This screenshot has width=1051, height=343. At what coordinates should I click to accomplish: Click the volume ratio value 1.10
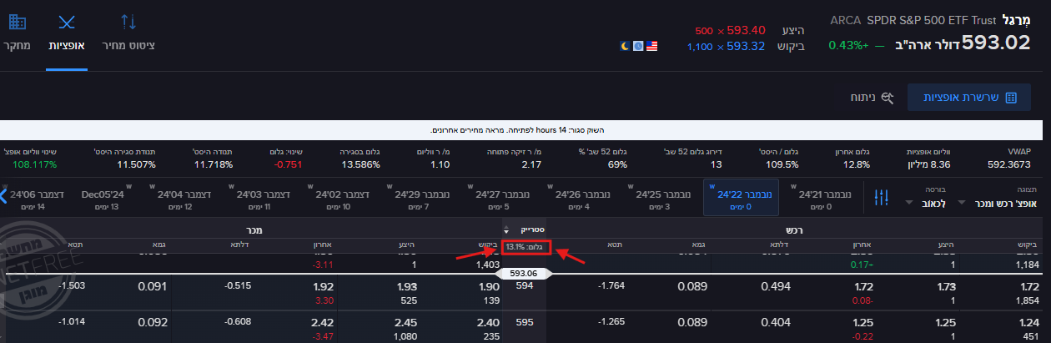[x=440, y=164]
